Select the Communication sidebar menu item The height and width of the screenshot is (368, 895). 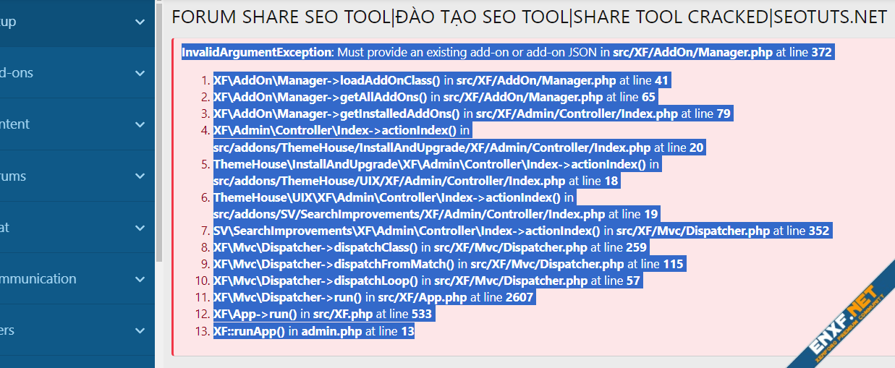point(38,279)
